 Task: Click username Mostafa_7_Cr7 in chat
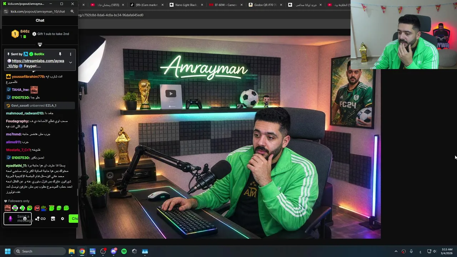click(x=18, y=150)
